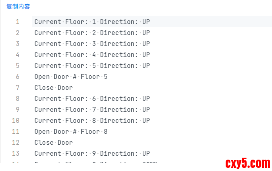272x171 pixels.
Task: Click the 复制内容 copy link
Action: pos(18,7)
